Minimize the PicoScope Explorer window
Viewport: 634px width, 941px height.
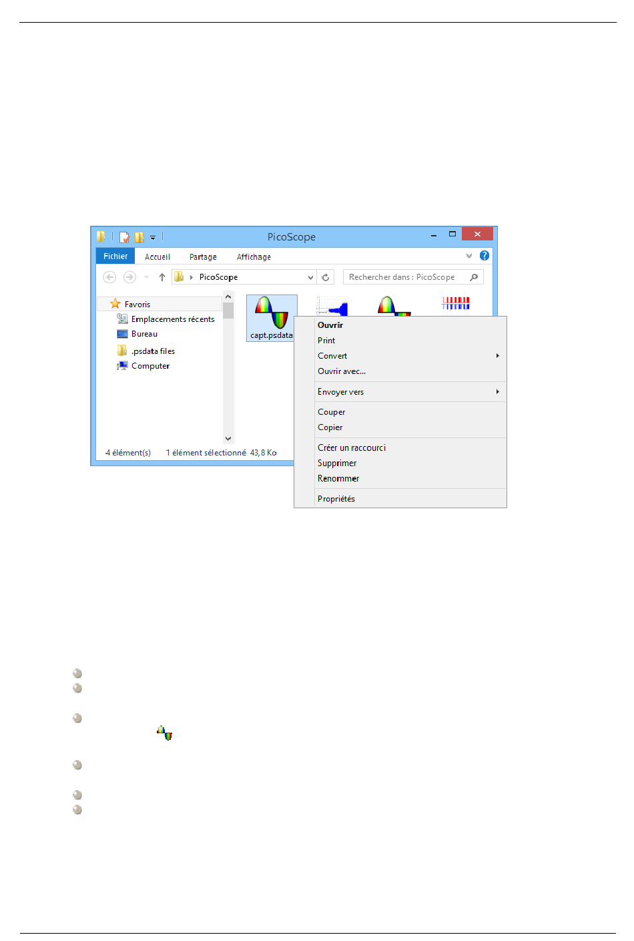click(x=434, y=235)
